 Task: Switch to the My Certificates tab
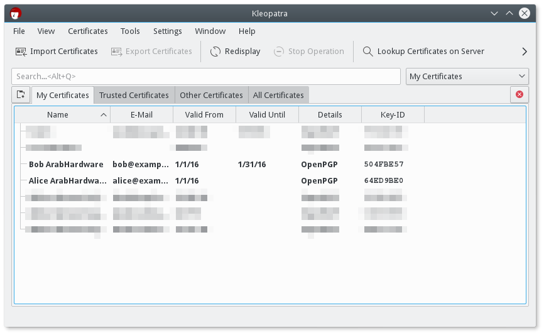pos(63,95)
